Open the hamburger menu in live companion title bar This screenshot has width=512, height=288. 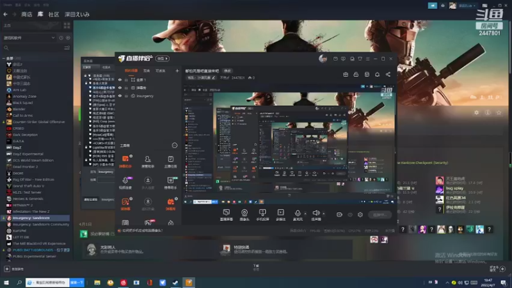(367, 59)
